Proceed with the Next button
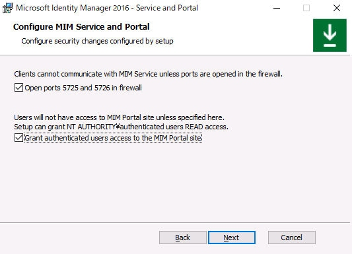The height and width of the screenshot is (254, 352). click(232, 238)
